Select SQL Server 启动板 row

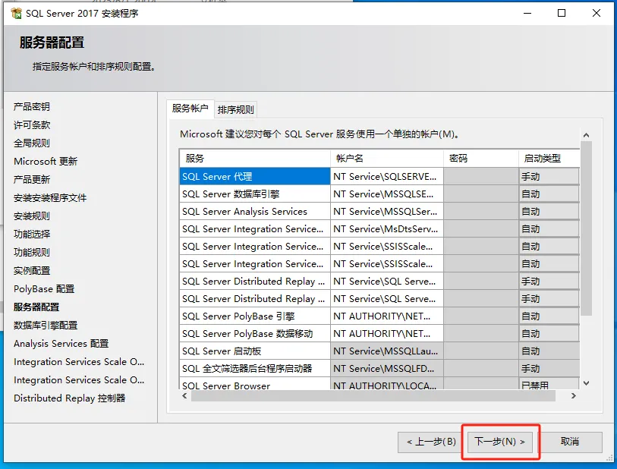tap(254, 351)
